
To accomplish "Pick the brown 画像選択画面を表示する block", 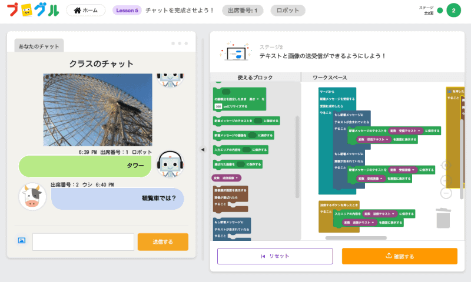I will coord(230,199).
